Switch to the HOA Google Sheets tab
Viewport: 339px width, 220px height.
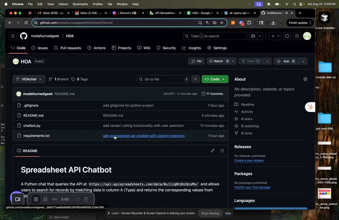click(203, 13)
